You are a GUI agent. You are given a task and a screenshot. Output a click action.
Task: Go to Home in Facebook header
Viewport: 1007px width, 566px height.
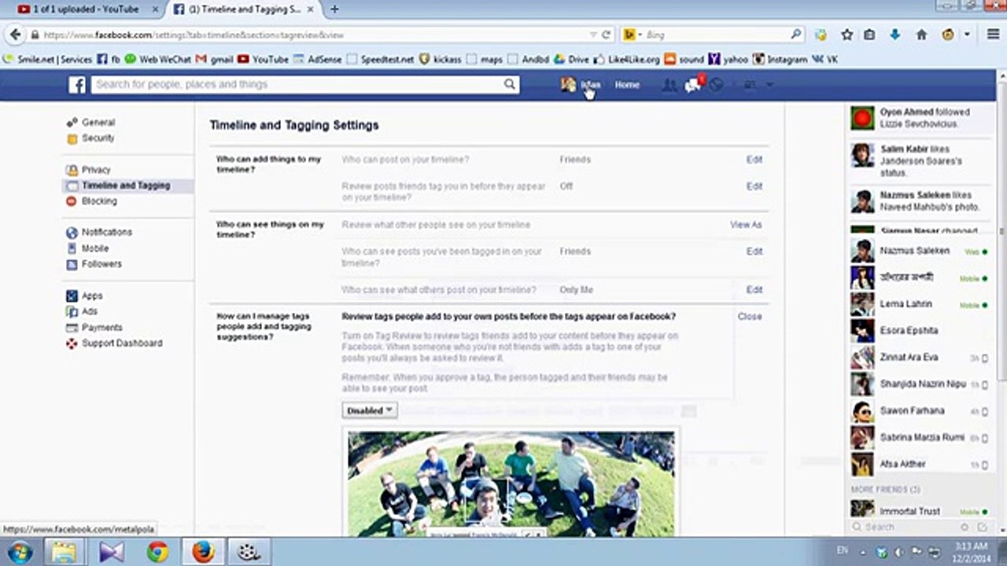click(x=627, y=85)
